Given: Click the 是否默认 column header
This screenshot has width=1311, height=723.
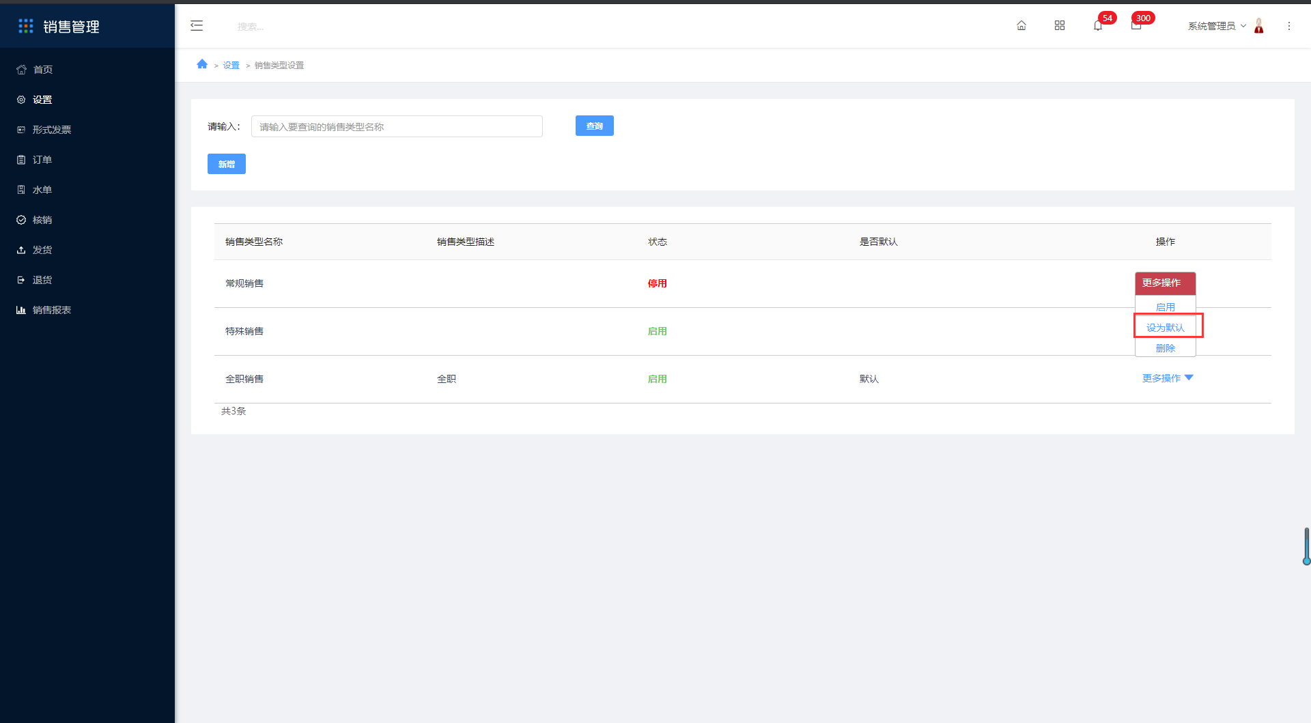Looking at the screenshot, I should [878, 242].
